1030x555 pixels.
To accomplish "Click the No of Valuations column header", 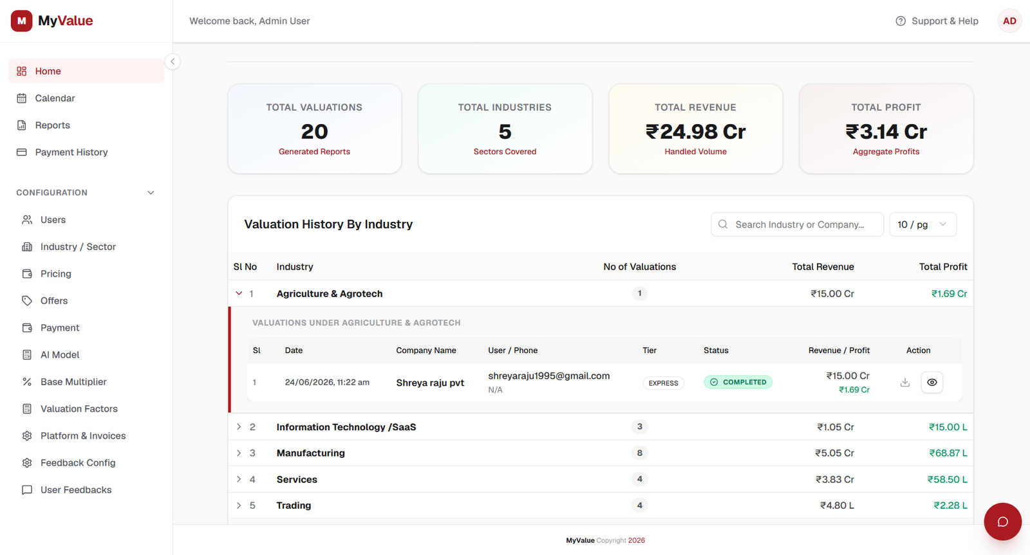I will pos(639,266).
